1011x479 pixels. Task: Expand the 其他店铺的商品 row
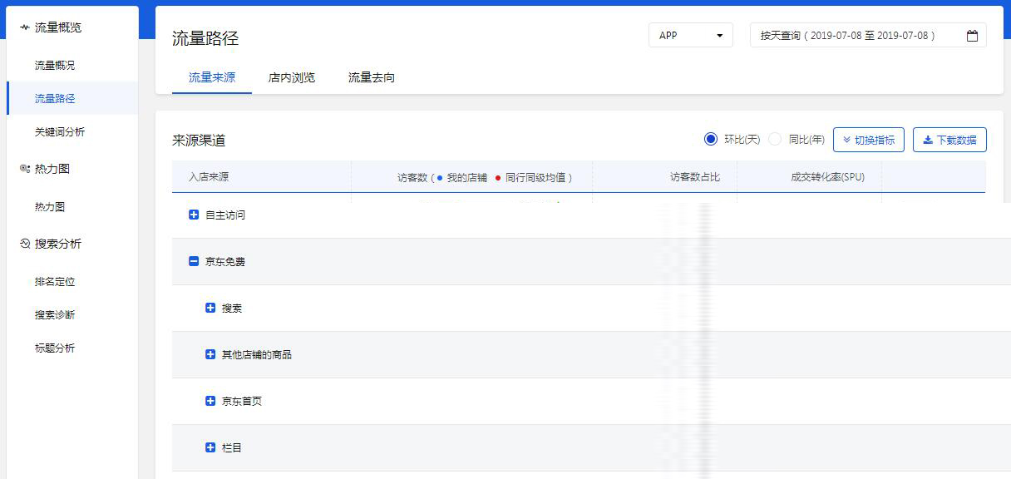210,354
